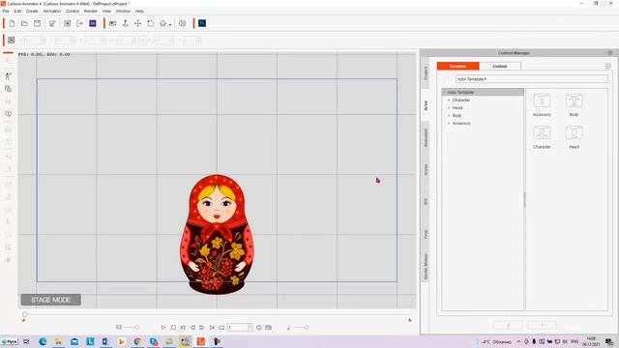
Task: Open the Scene vertical tab
Action: click(426, 170)
